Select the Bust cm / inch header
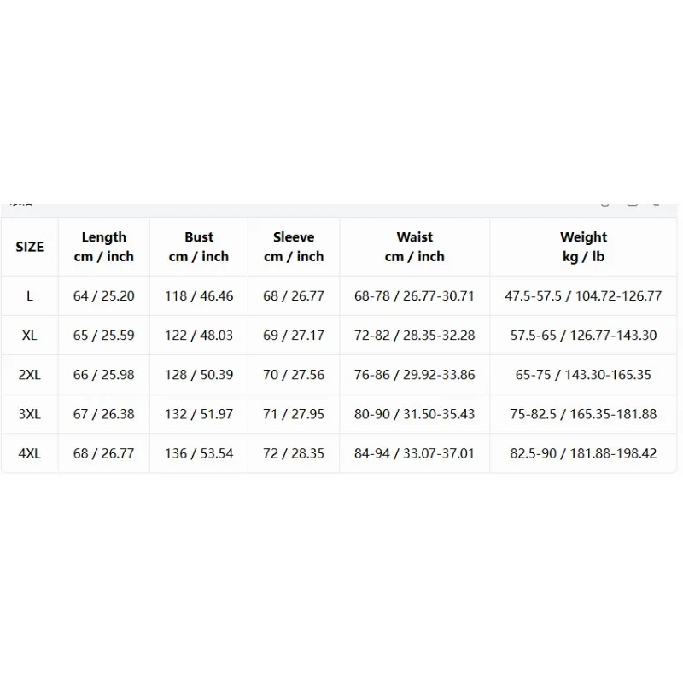The image size is (683, 683). (199, 247)
